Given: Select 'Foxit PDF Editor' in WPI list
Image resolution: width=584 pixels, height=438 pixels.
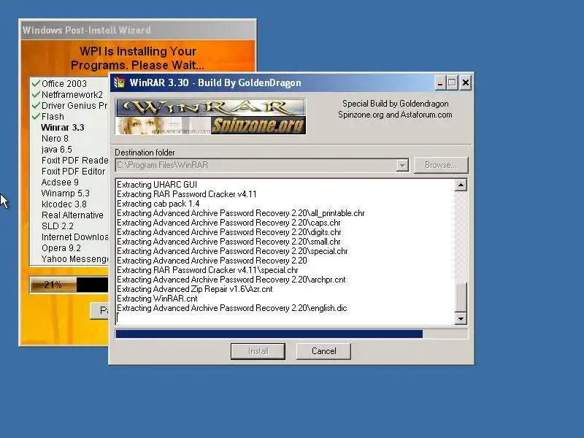Looking at the screenshot, I should [x=74, y=172].
